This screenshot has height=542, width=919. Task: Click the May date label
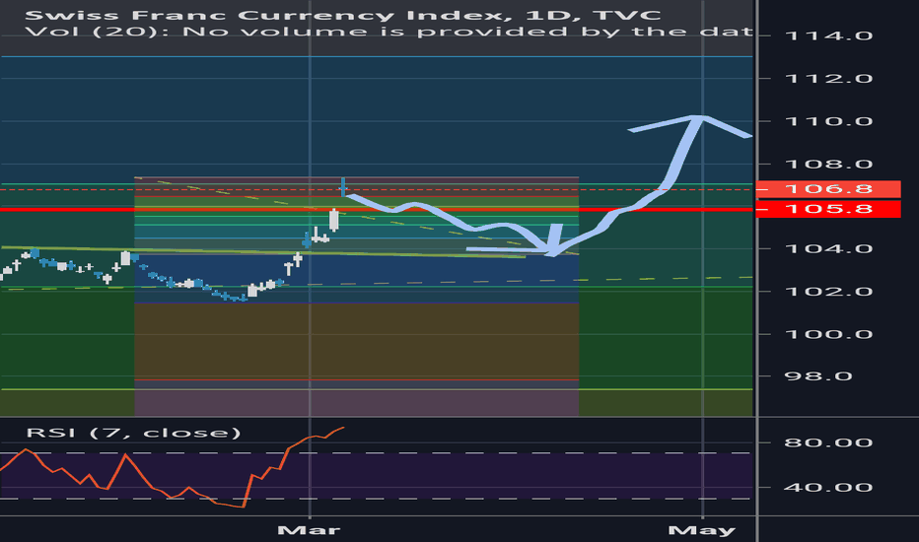(701, 530)
